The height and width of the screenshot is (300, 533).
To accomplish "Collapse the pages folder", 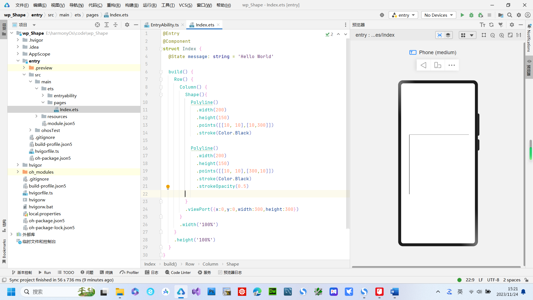I will (43, 102).
